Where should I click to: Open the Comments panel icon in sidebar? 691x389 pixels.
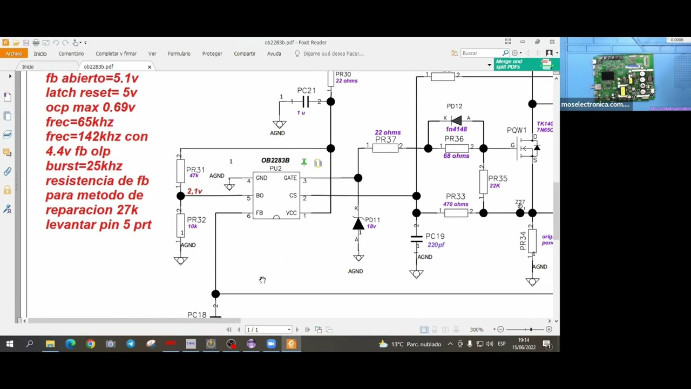(x=8, y=153)
